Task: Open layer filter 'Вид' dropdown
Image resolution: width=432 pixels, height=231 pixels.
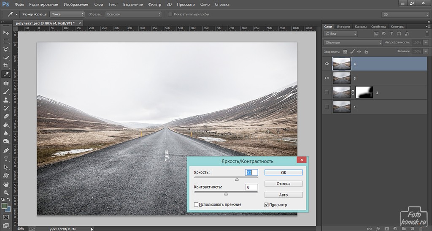Action: click(x=340, y=34)
